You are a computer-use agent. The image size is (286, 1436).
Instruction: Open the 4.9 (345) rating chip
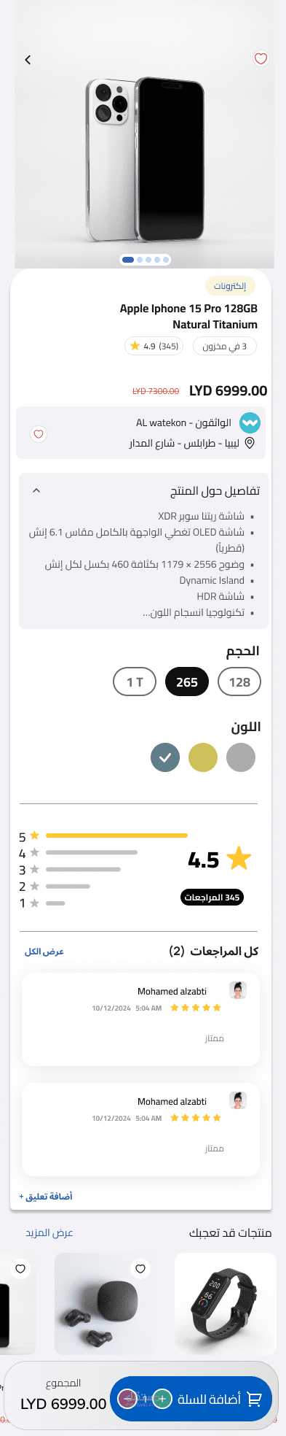154,346
